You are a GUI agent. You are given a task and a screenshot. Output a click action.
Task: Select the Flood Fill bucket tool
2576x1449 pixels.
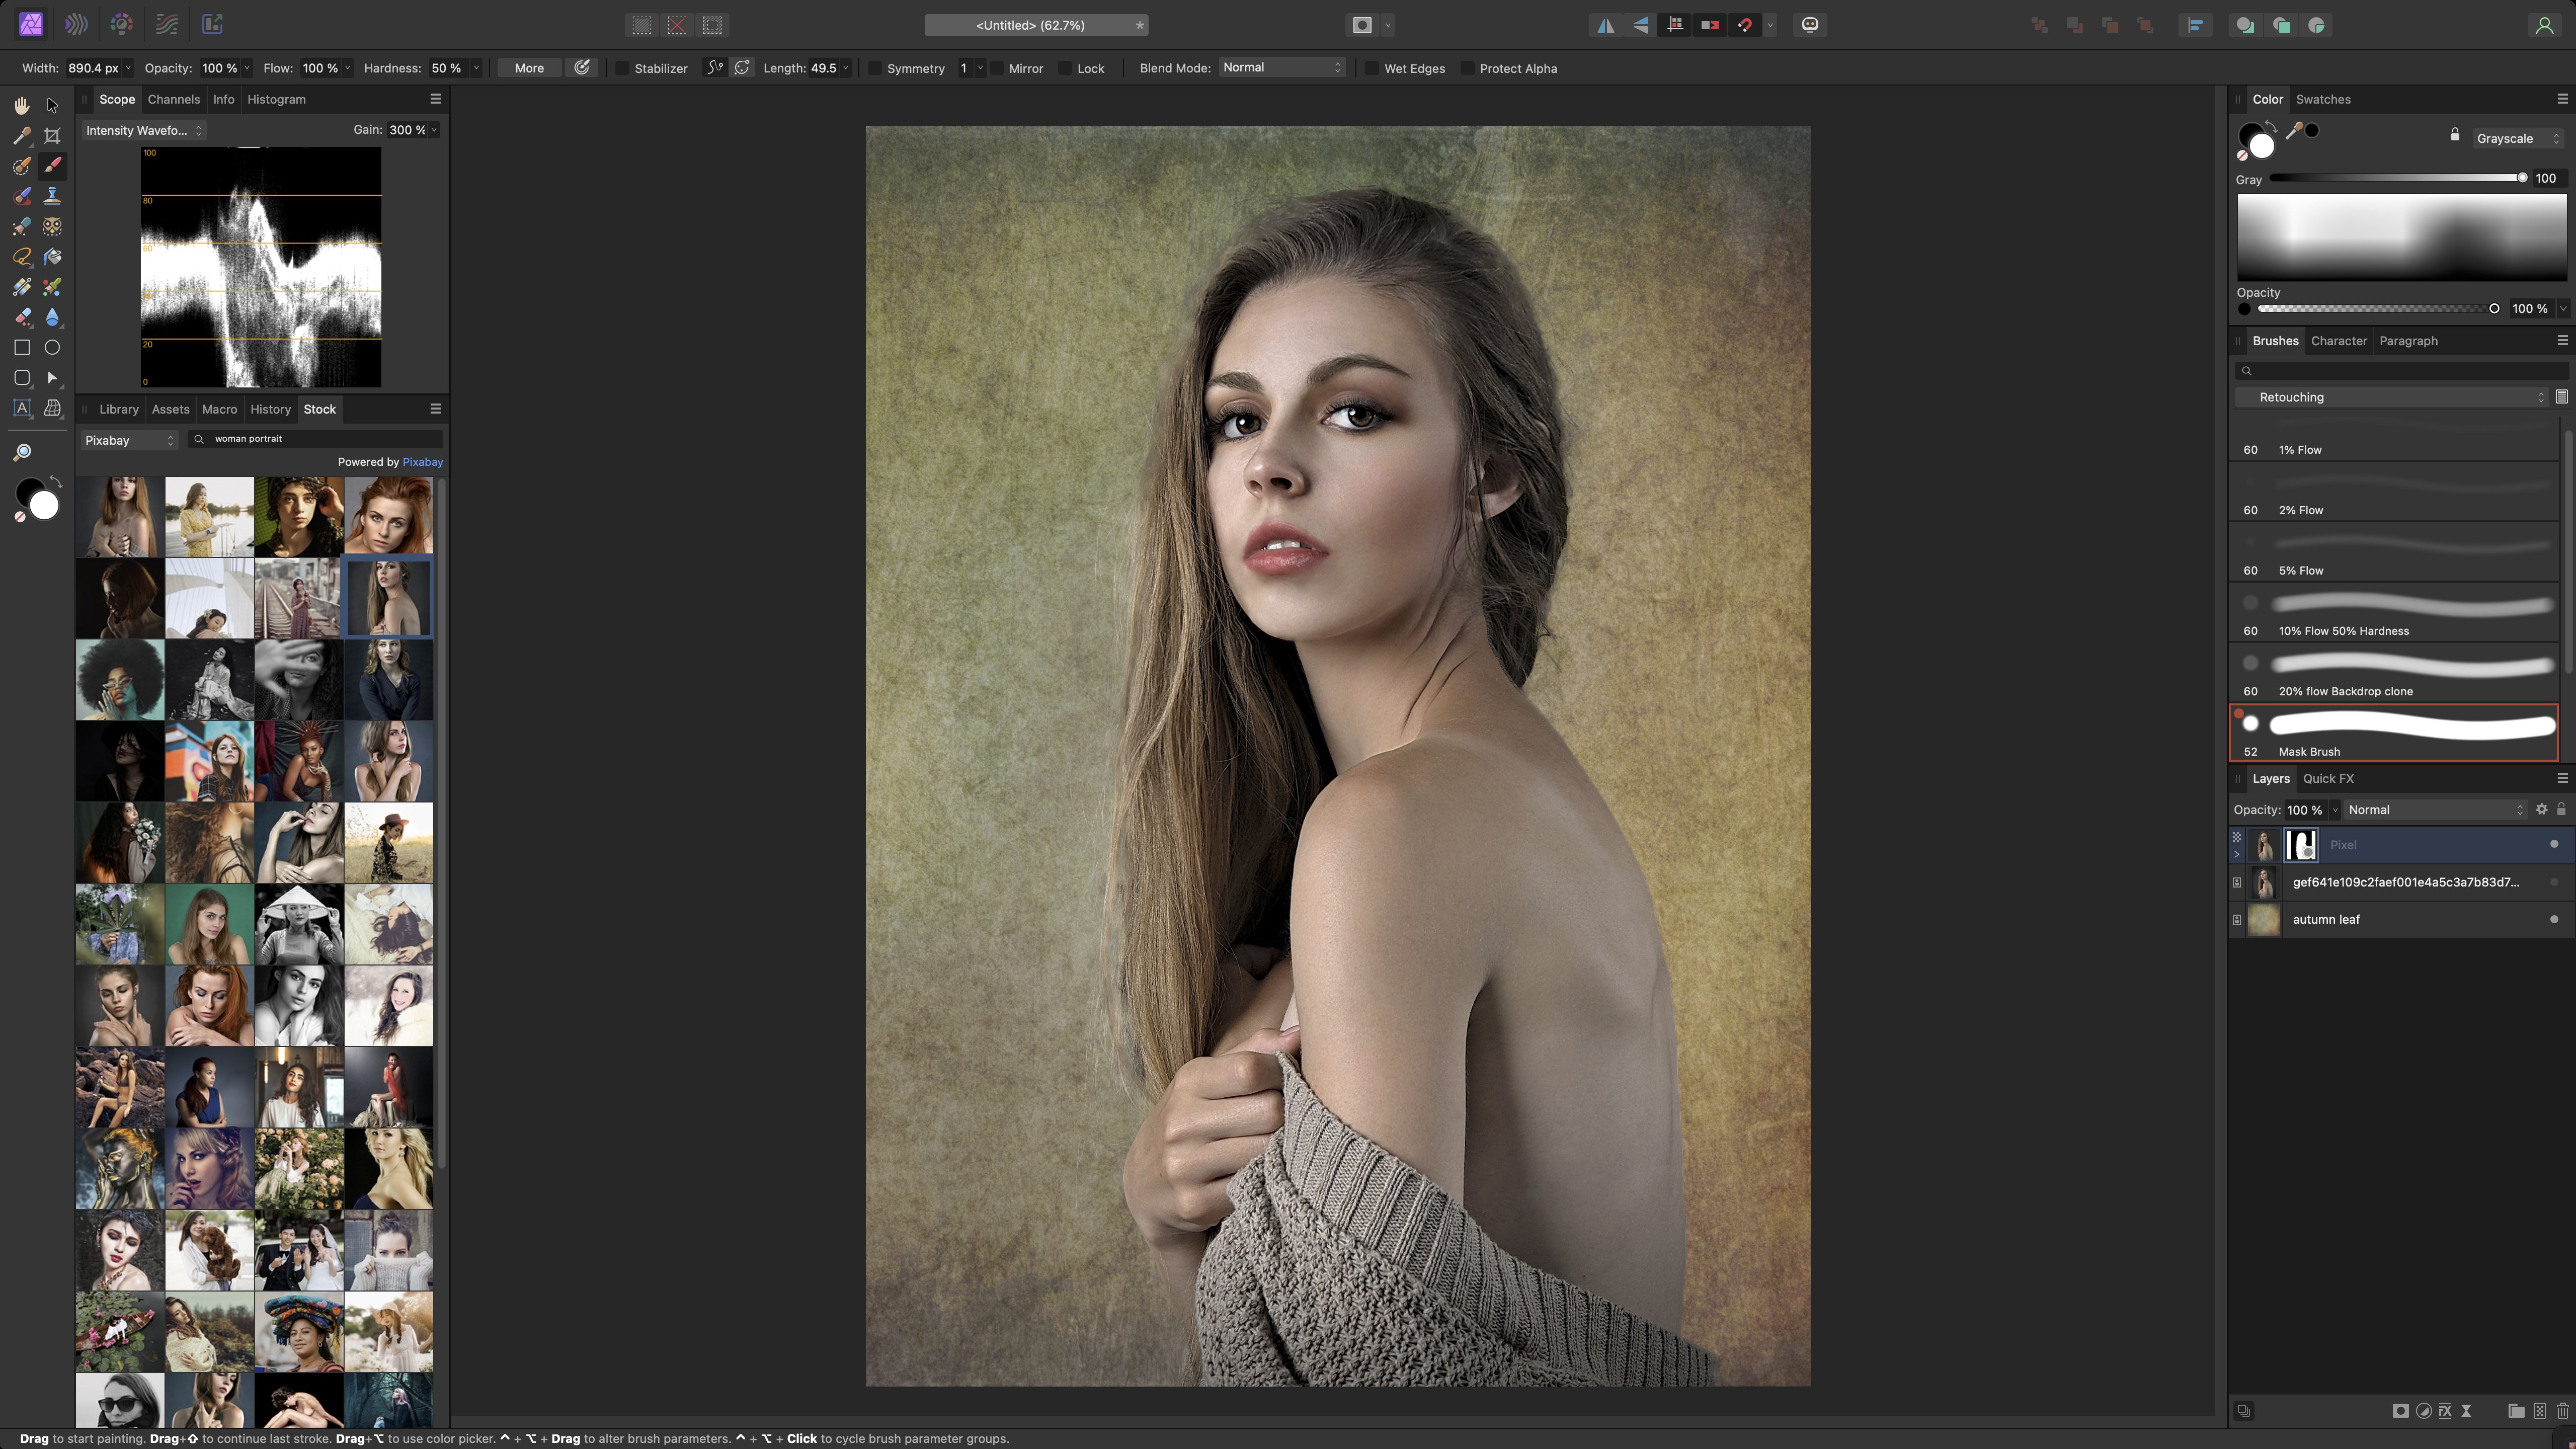click(x=52, y=257)
